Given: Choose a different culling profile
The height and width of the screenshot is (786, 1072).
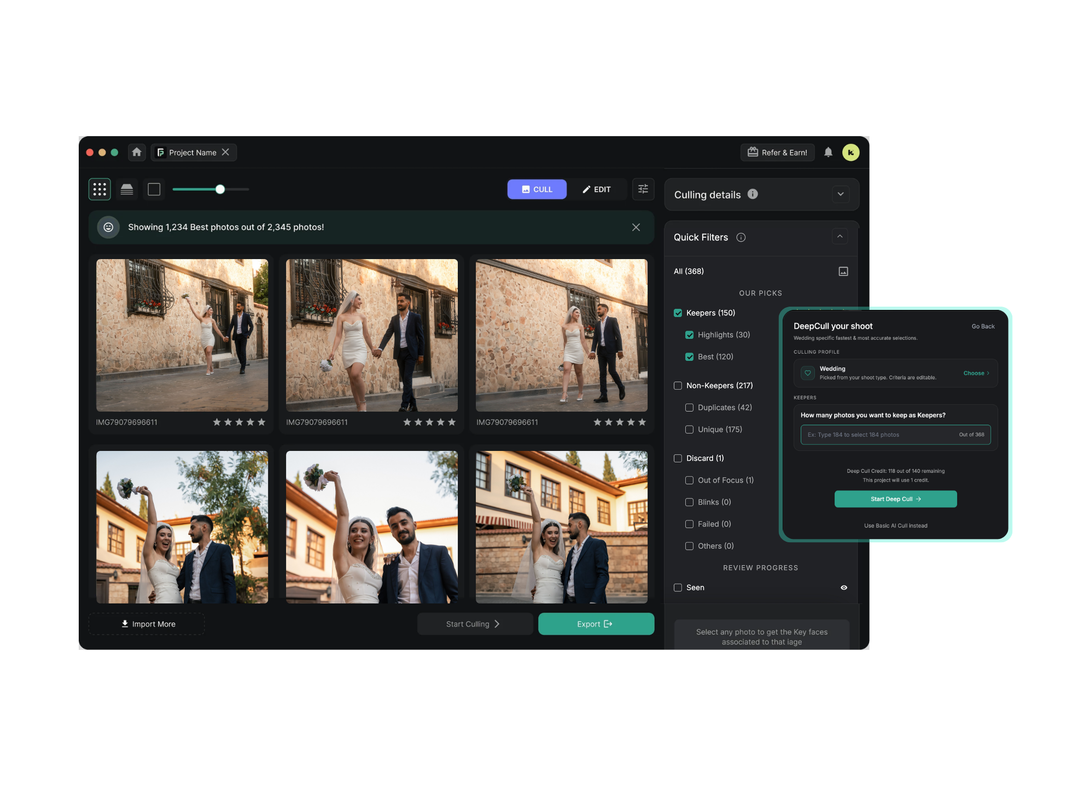Looking at the screenshot, I should pyautogui.click(x=976, y=373).
